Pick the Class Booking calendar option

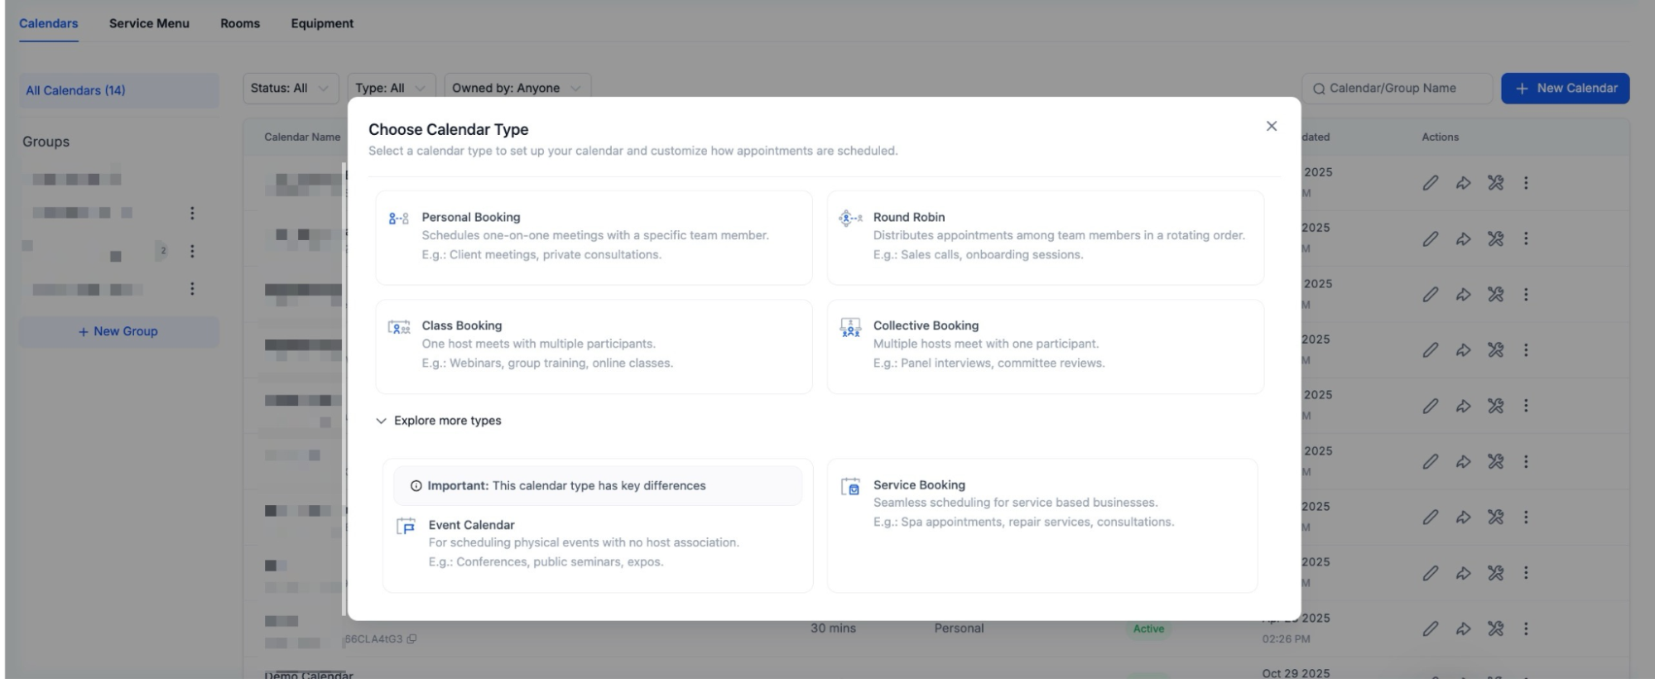(593, 345)
